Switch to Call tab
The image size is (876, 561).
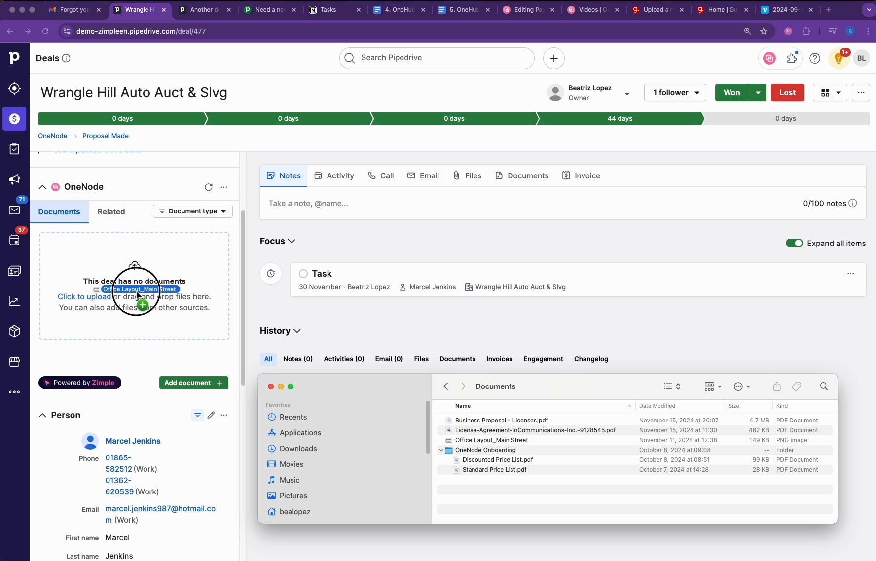pyautogui.click(x=381, y=176)
